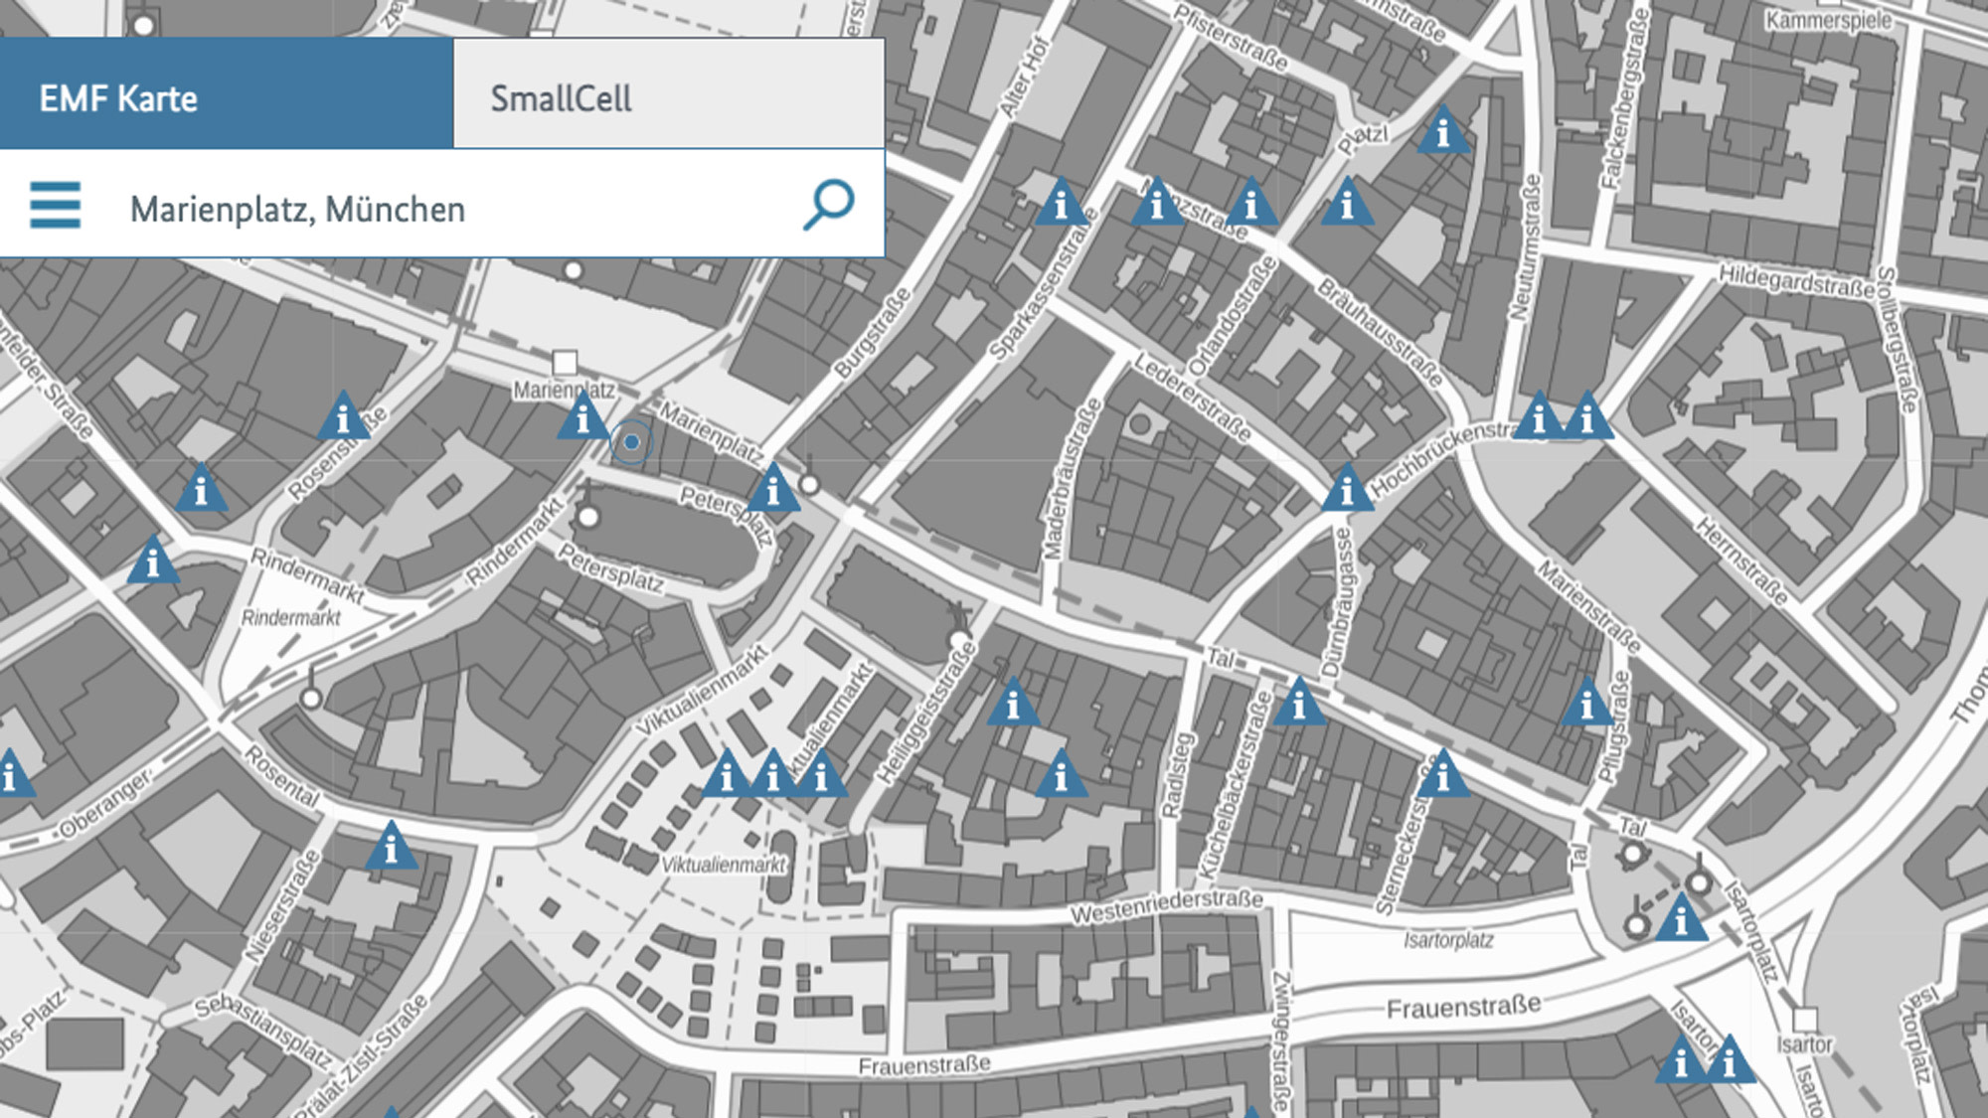This screenshot has width=1988, height=1118.
Task: Open the info marker under the Marienplatz station label
Action: point(583,415)
